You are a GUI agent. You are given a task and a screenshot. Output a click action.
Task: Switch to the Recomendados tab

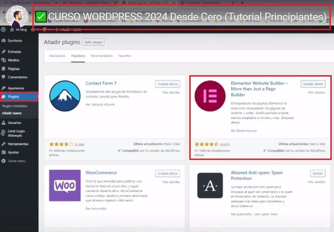pyautogui.click(x=101, y=56)
